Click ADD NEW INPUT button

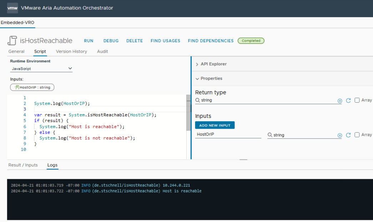pos(215,125)
